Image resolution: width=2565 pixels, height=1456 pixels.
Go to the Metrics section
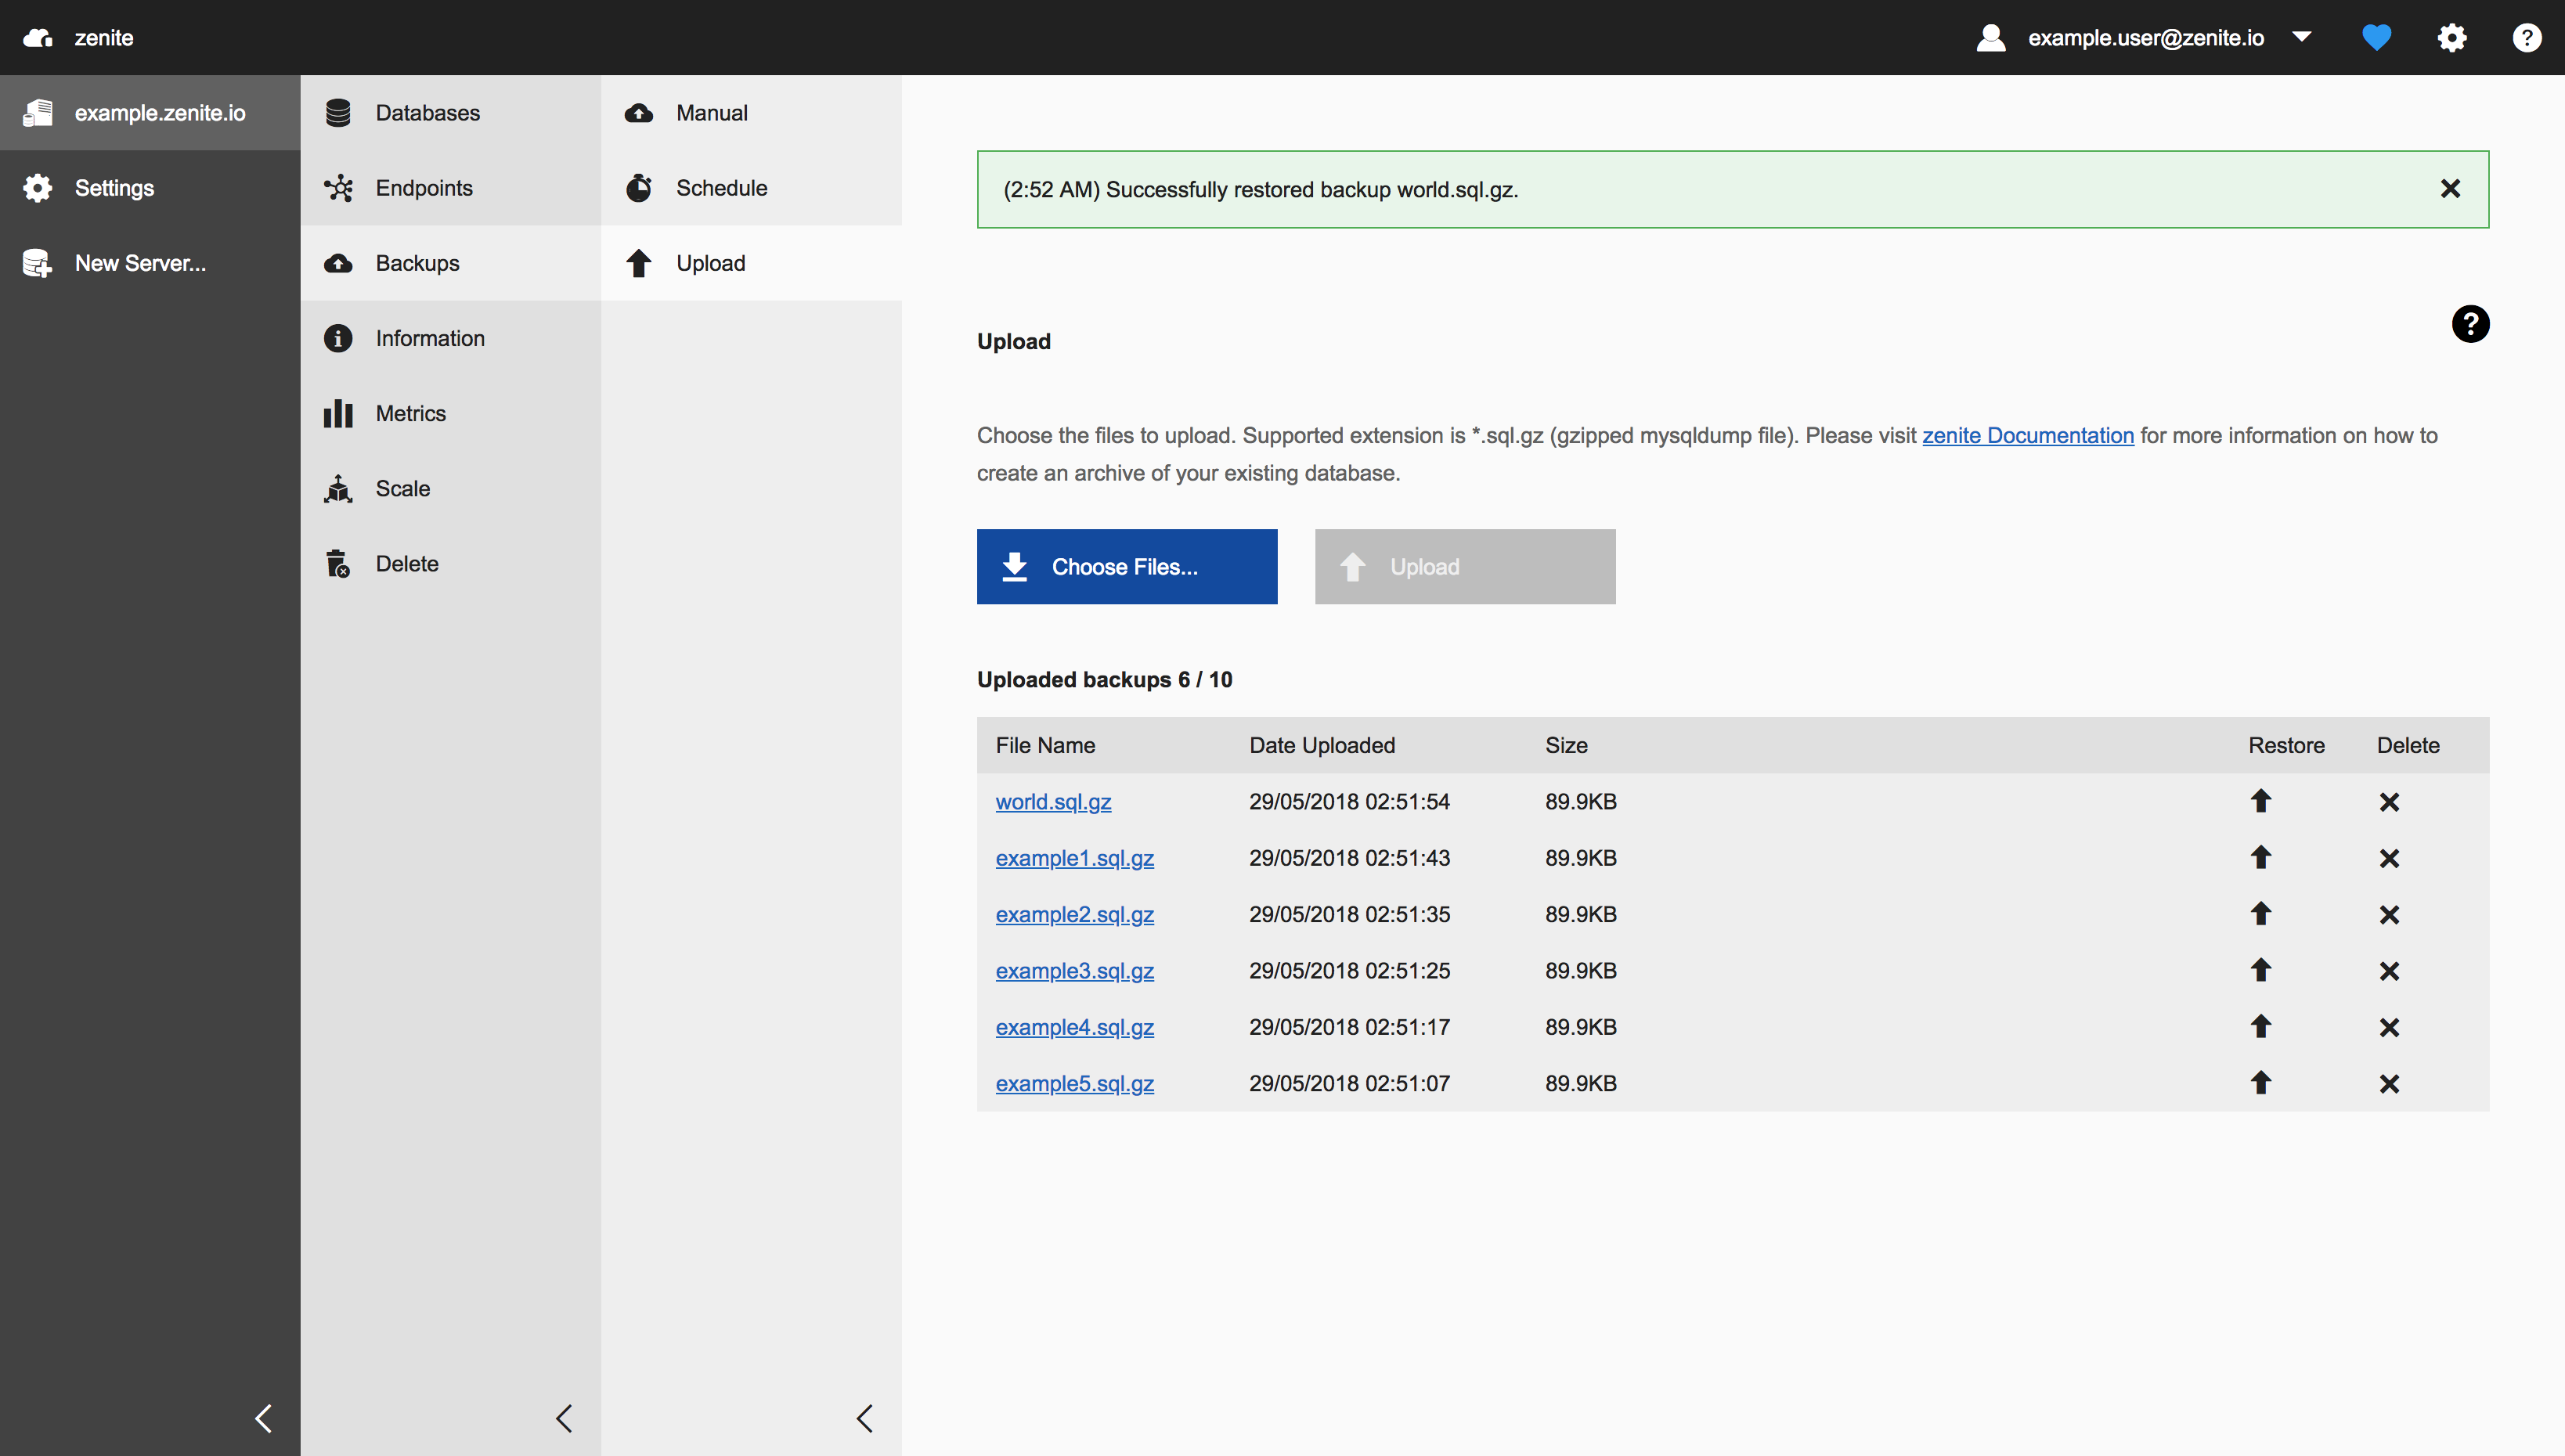tap(410, 413)
